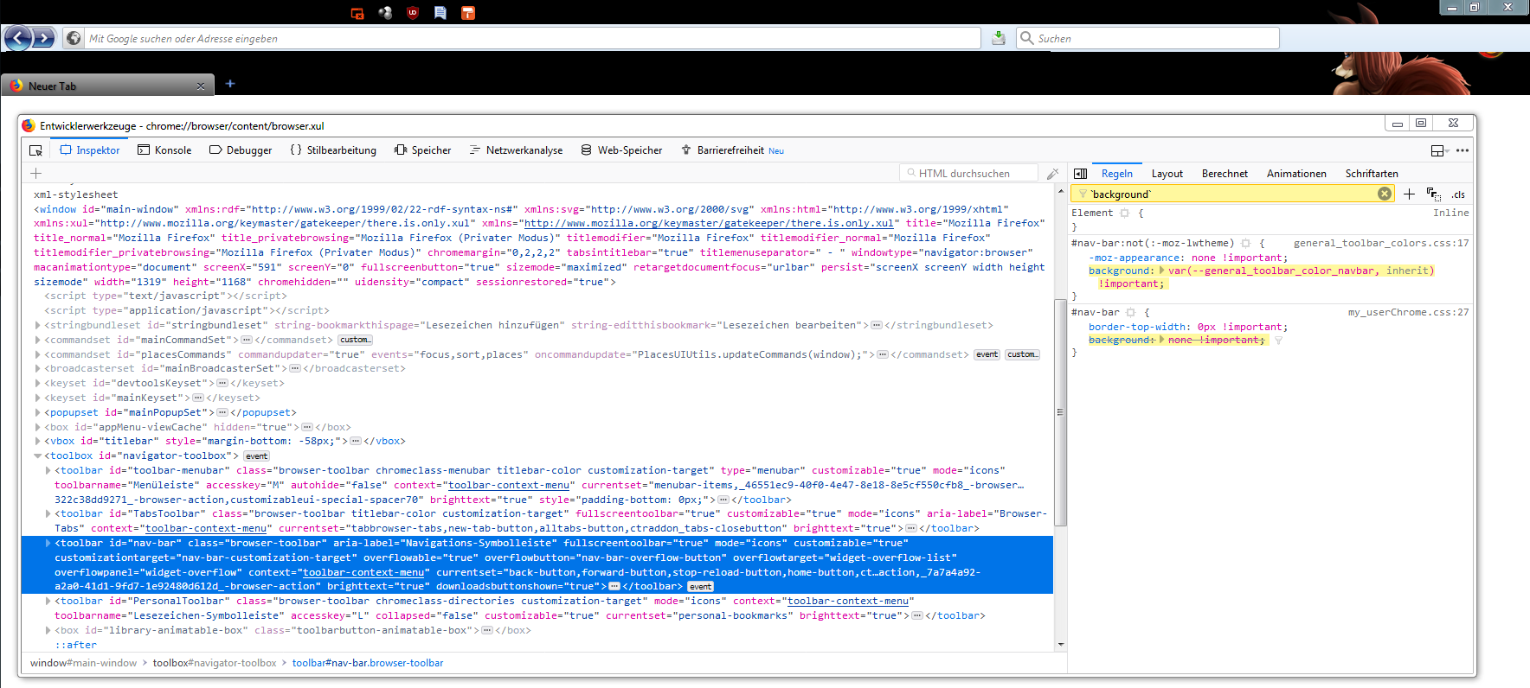Screen dimensions: 1530x688
Task: Click the magnifier icon in Suchen box
Action: (x=1027, y=38)
